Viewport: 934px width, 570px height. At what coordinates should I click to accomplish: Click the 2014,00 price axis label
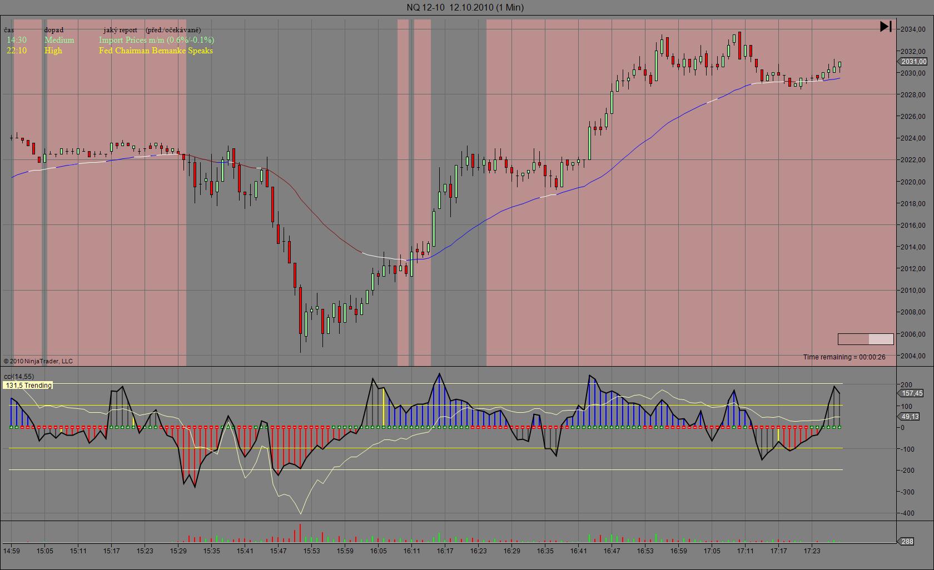point(913,247)
